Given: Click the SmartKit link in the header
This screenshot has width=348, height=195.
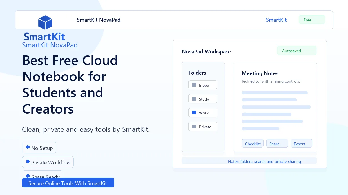Looking at the screenshot, I should tap(276, 20).
